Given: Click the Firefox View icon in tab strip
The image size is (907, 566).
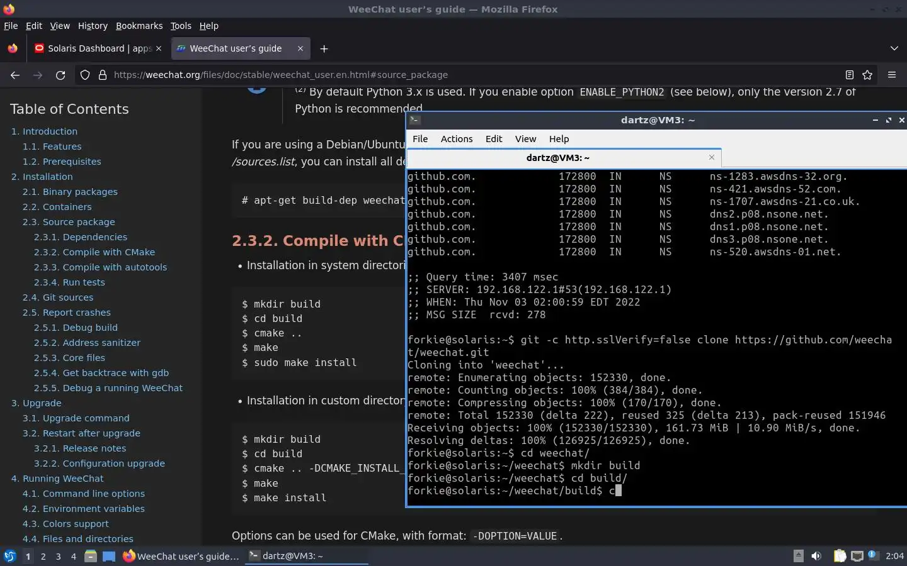Looking at the screenshot, I should [13, 48].
